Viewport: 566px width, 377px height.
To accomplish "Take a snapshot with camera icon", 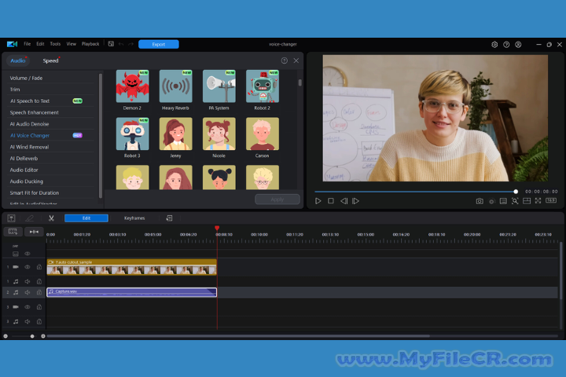I will pos(480,201).
